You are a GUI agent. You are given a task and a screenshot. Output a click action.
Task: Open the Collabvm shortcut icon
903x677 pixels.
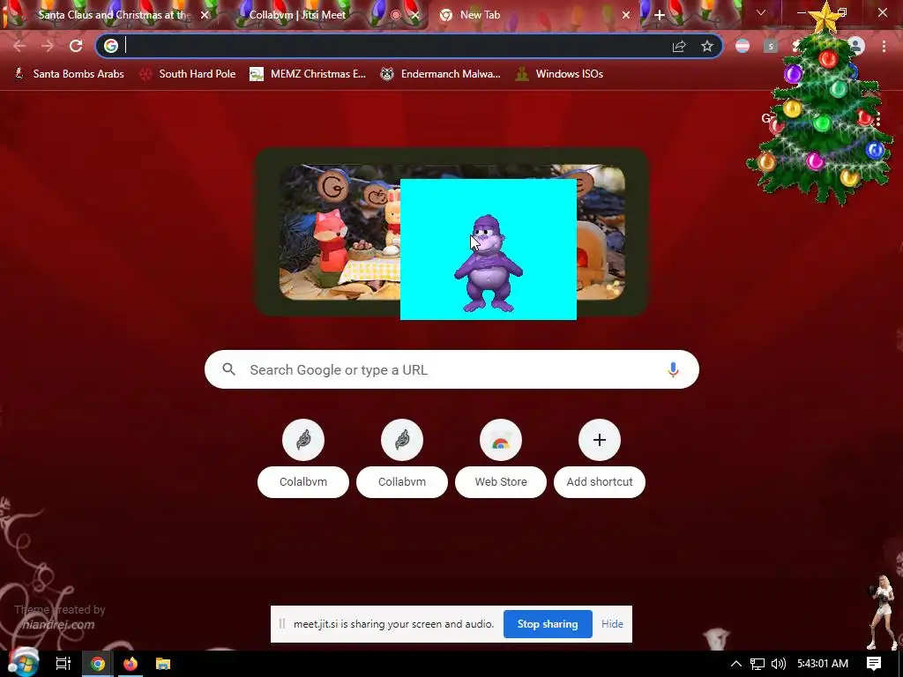[x=402, y=440]
